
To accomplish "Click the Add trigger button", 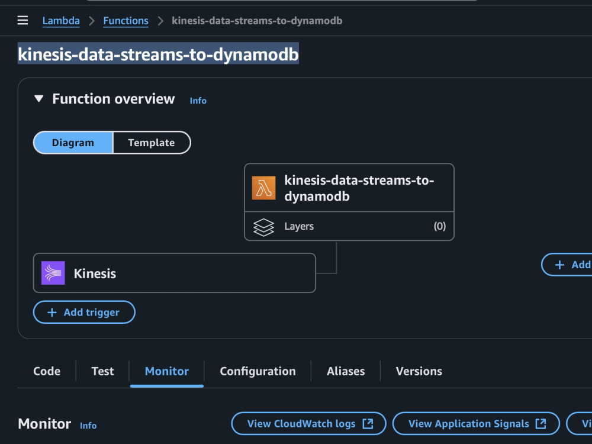I will point(84,312).
